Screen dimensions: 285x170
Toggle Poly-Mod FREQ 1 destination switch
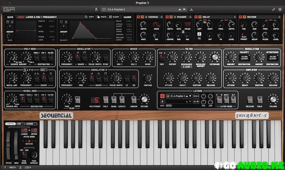(x=37, y=58)
